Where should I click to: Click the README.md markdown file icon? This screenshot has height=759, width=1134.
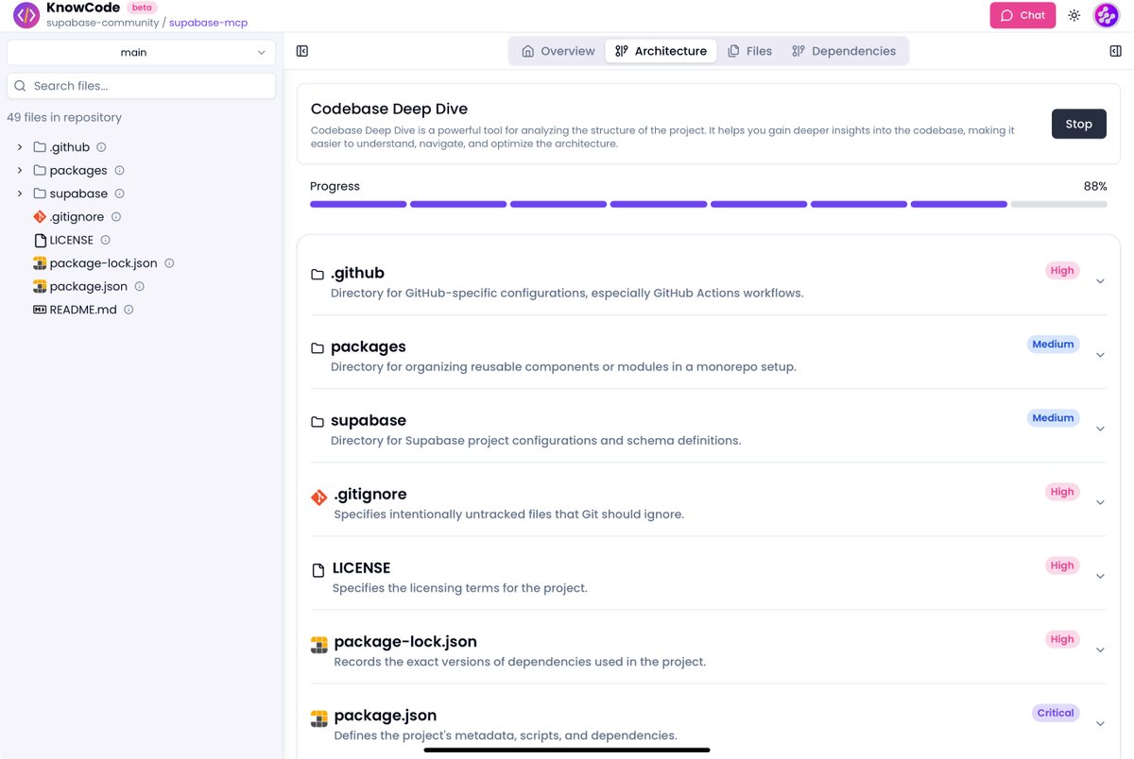(40, 310)
